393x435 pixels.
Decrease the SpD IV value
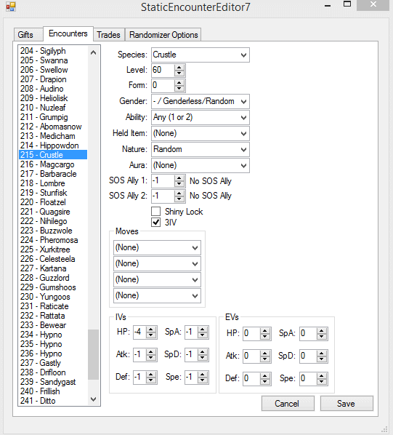(x=203, y=358)
